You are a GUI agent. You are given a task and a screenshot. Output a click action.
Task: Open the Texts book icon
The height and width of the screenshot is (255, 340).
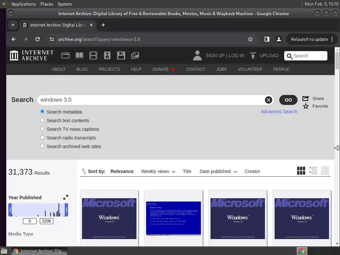pyautogui.click(x=79, y=55)
